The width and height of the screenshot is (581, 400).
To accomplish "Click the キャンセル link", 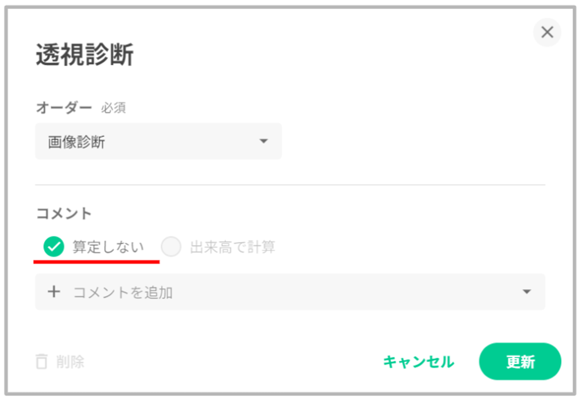I will (x=419, y=362).
